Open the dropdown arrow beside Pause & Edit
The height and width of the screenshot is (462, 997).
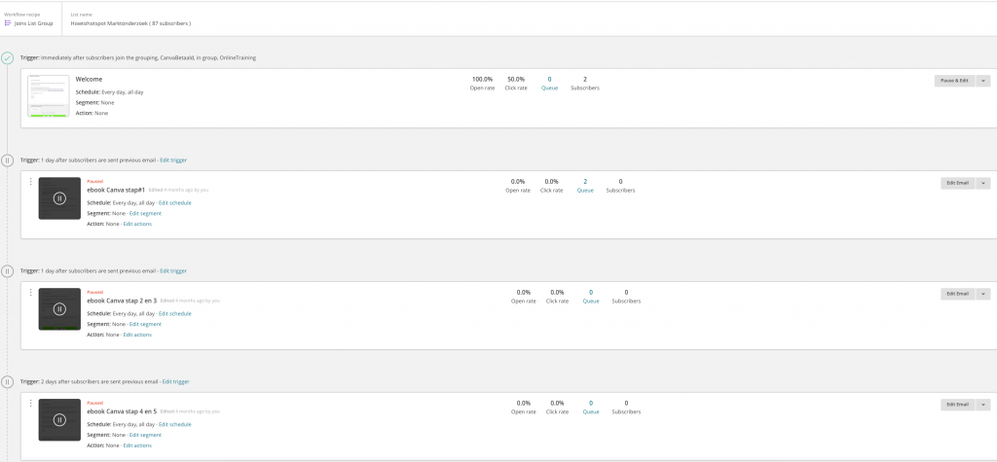[x=981, y=81]
